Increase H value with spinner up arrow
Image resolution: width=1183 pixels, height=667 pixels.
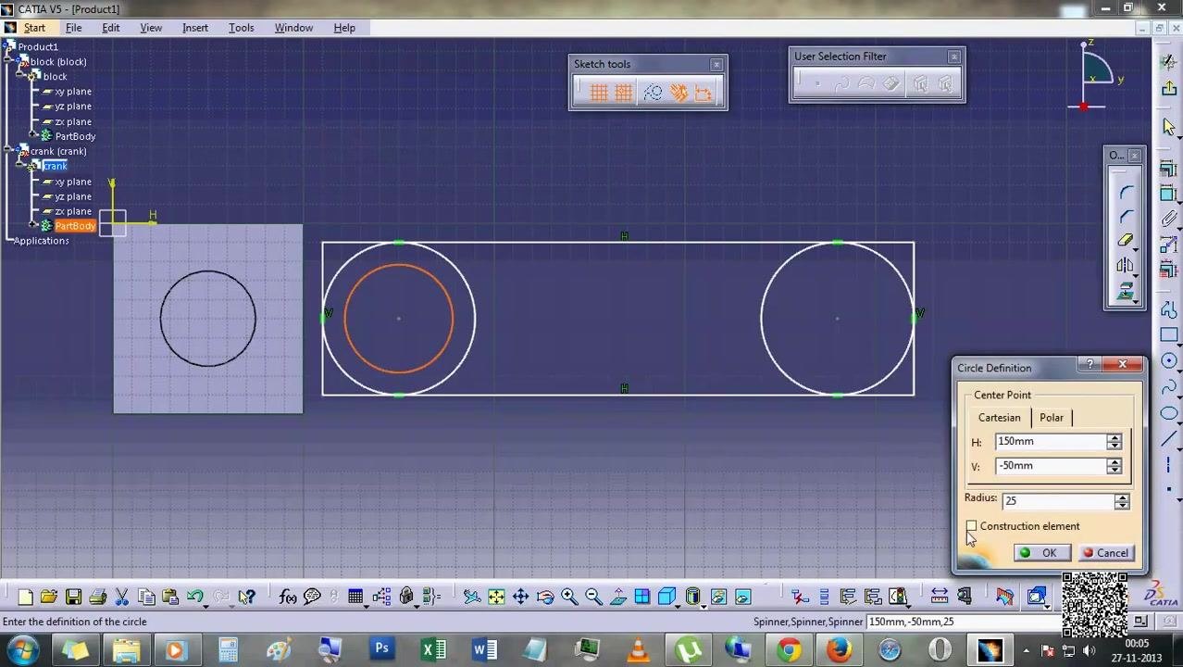1115,437
